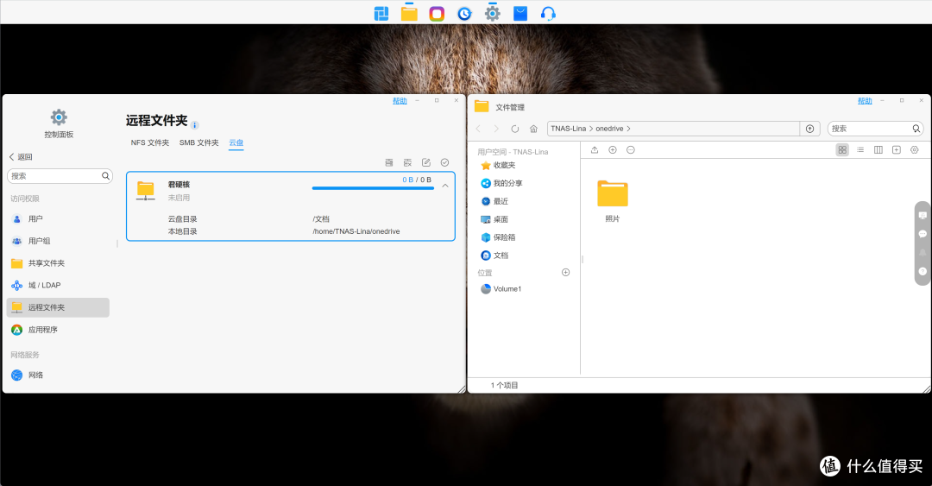Click the more options circle in file toolbar
The height and width of the screenshot is (486, 932).
631,150
